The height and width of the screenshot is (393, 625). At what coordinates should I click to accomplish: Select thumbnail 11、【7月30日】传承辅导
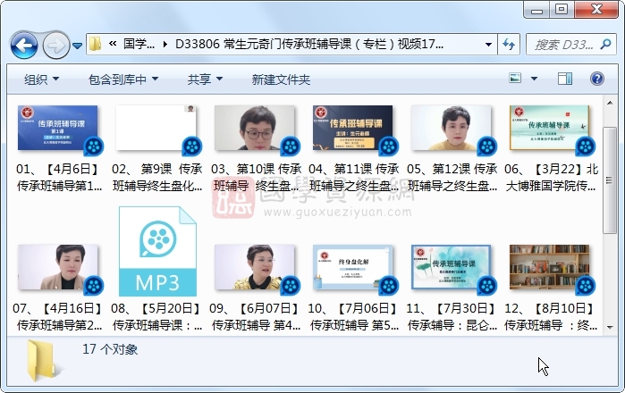tap(452, 267)
